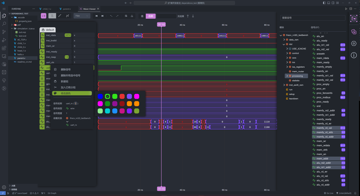360x196 pixels.
Task: Open the hexagon settings icon in right sidebar
Action: tap(353, 43)
